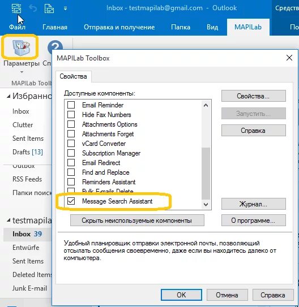This screenshot has width=299, height=307.
Task: Open the RSS Feeds folder
Action: tap(27, 179)
